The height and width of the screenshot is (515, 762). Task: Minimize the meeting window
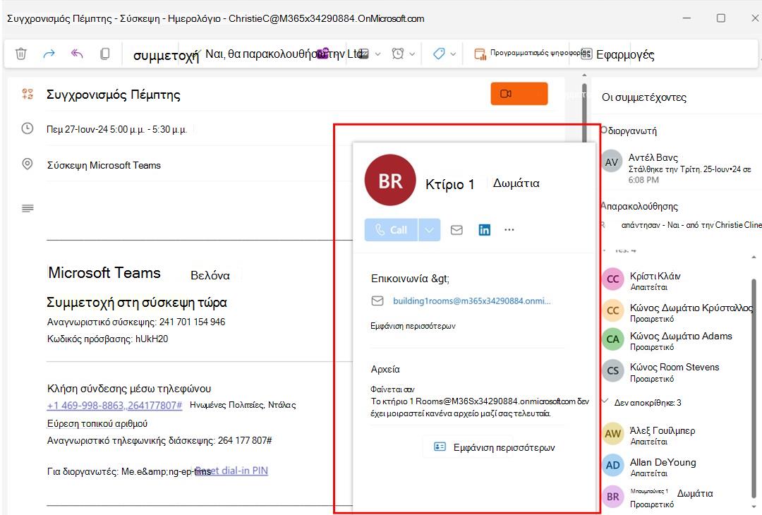click(x=687, y=18)
